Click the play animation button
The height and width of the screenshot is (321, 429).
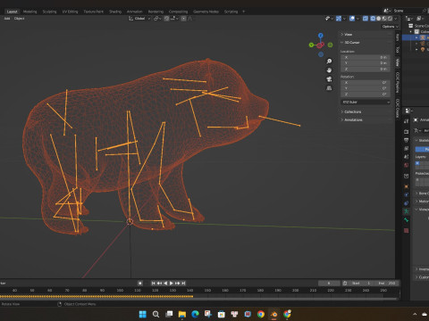point(172,284)
